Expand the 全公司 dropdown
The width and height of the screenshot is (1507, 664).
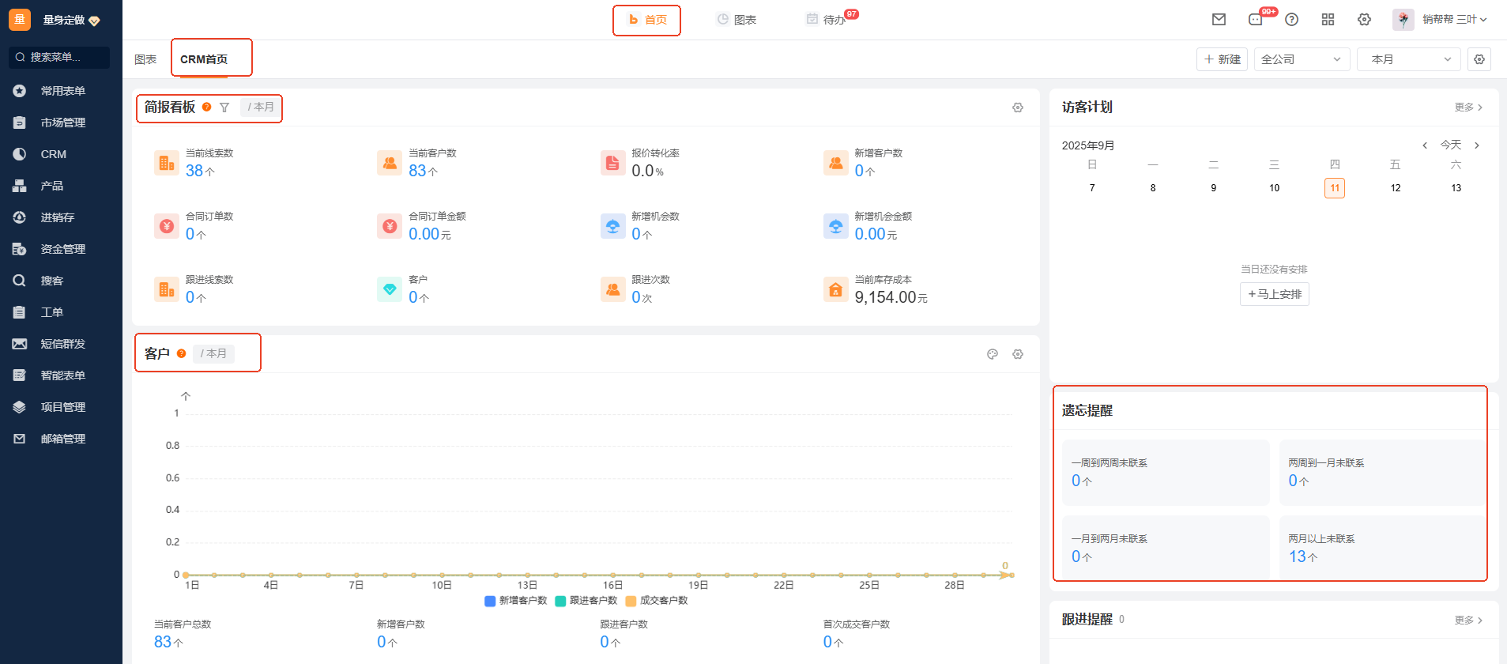(x=1301, y=59)
